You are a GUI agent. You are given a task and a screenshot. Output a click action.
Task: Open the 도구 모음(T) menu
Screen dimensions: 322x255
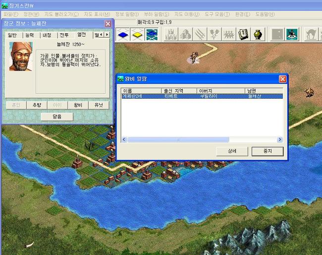click(x=217, y=14)
